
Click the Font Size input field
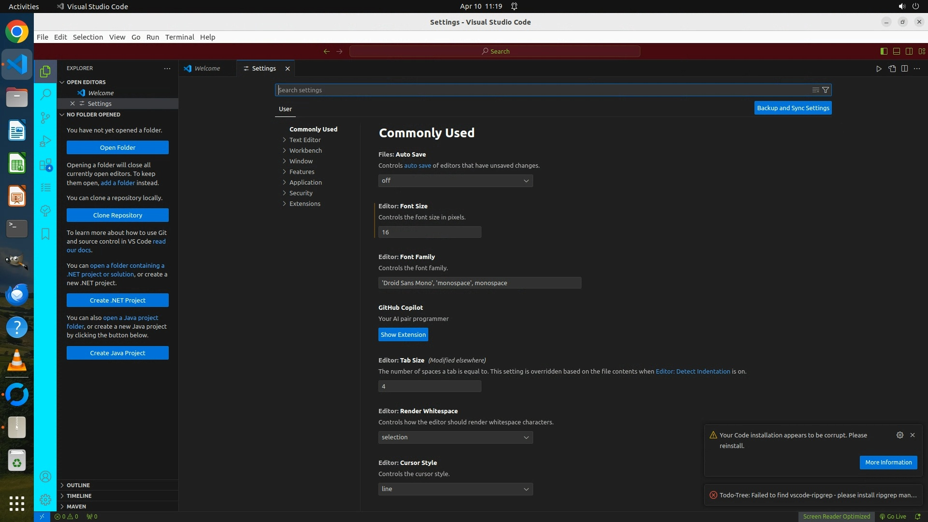pyautogui.click(x=429, y=232)
